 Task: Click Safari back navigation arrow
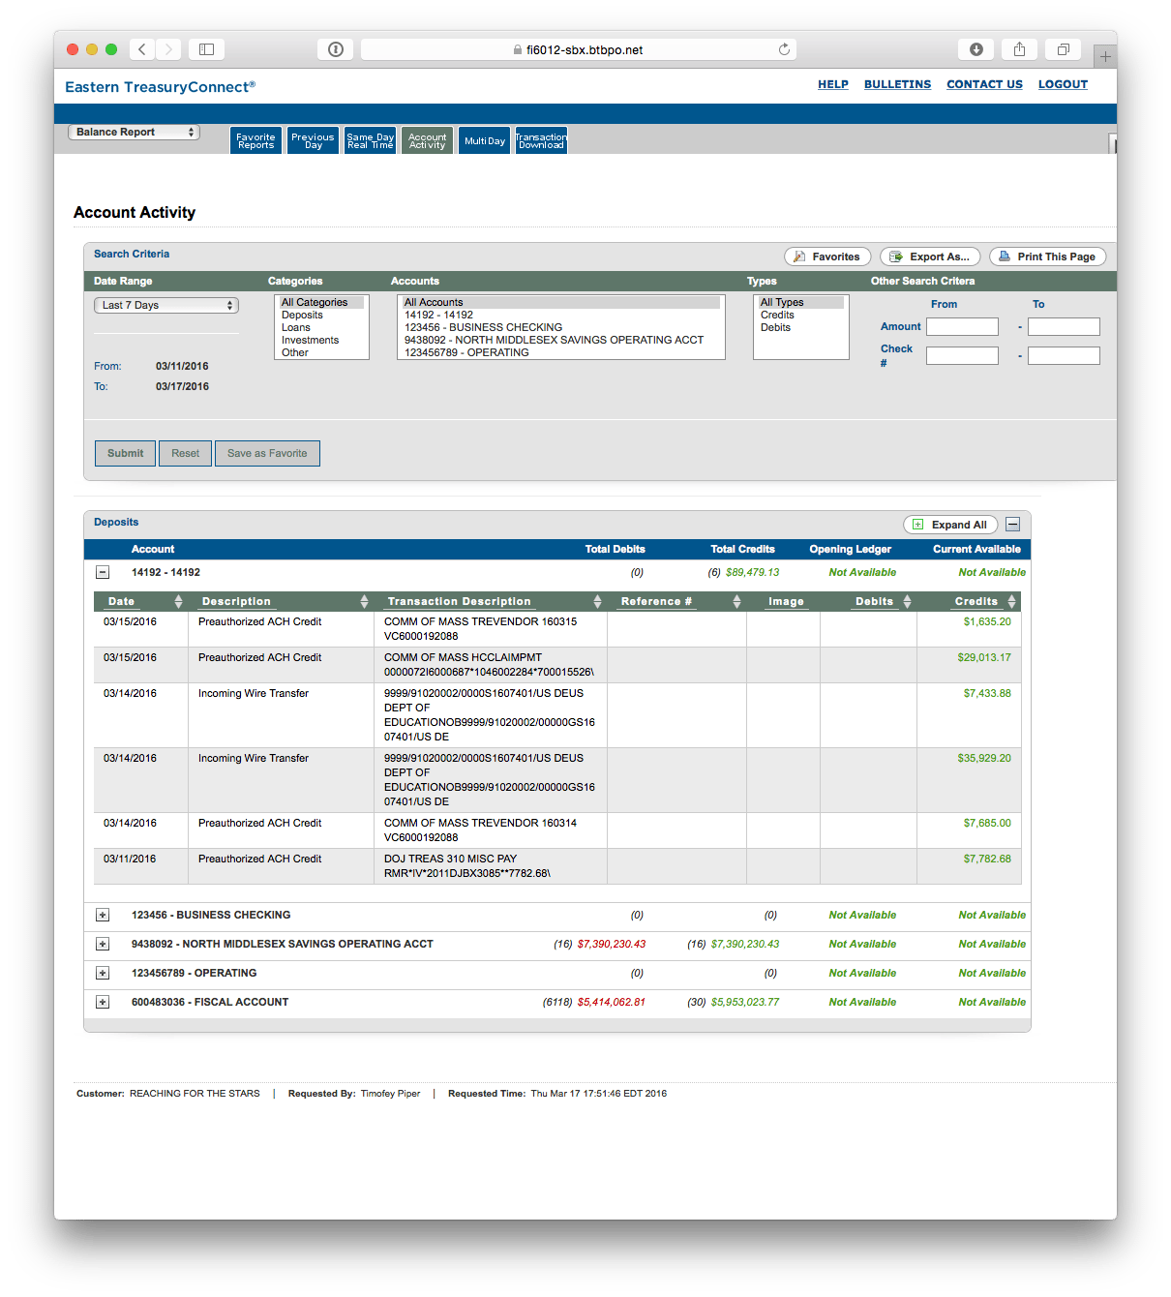(142, 49)
